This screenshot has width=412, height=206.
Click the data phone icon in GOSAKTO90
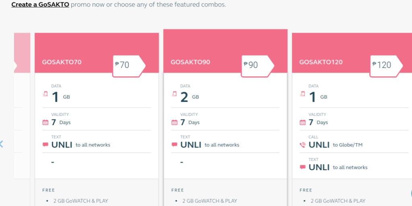[175, 94]
